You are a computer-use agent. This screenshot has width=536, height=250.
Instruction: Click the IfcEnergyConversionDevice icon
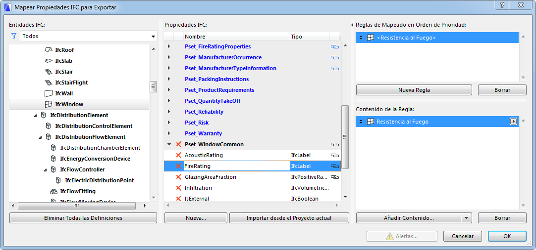pos(53,159)
